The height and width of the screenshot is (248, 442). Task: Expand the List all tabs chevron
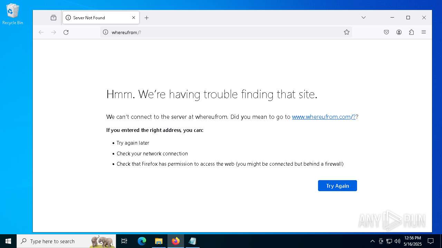[363, 18]
